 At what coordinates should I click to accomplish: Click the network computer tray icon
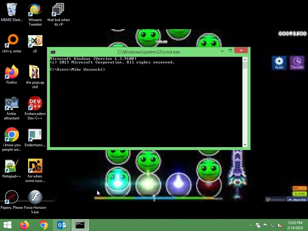click(272, 225)
